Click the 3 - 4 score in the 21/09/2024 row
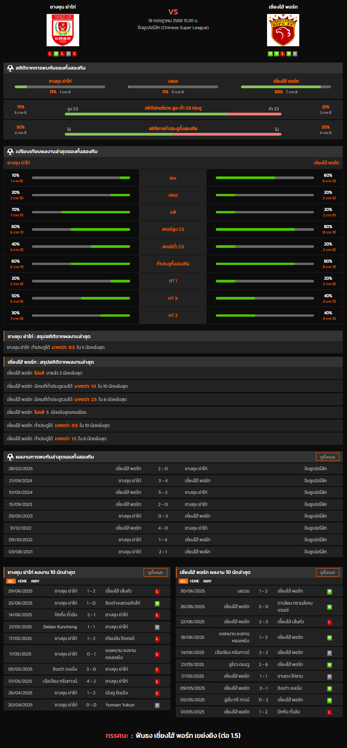Screen dimensions: 347x748 point(163,481)
